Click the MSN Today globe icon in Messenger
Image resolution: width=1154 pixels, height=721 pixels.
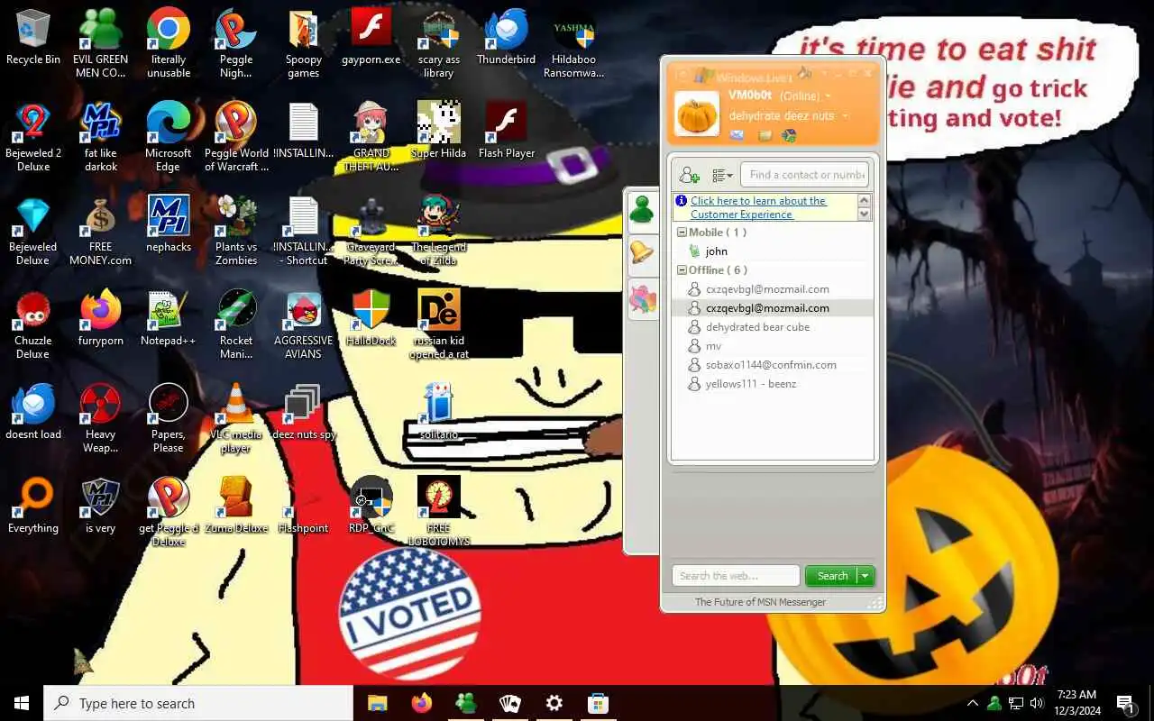[x=789, y=135]
